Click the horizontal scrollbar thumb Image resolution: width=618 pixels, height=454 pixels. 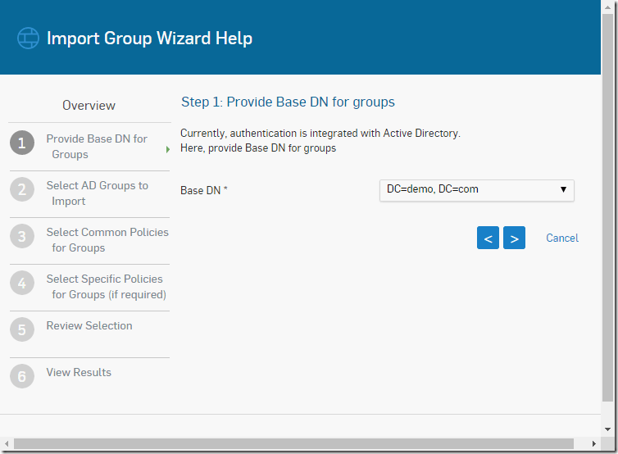coord(293,443)
